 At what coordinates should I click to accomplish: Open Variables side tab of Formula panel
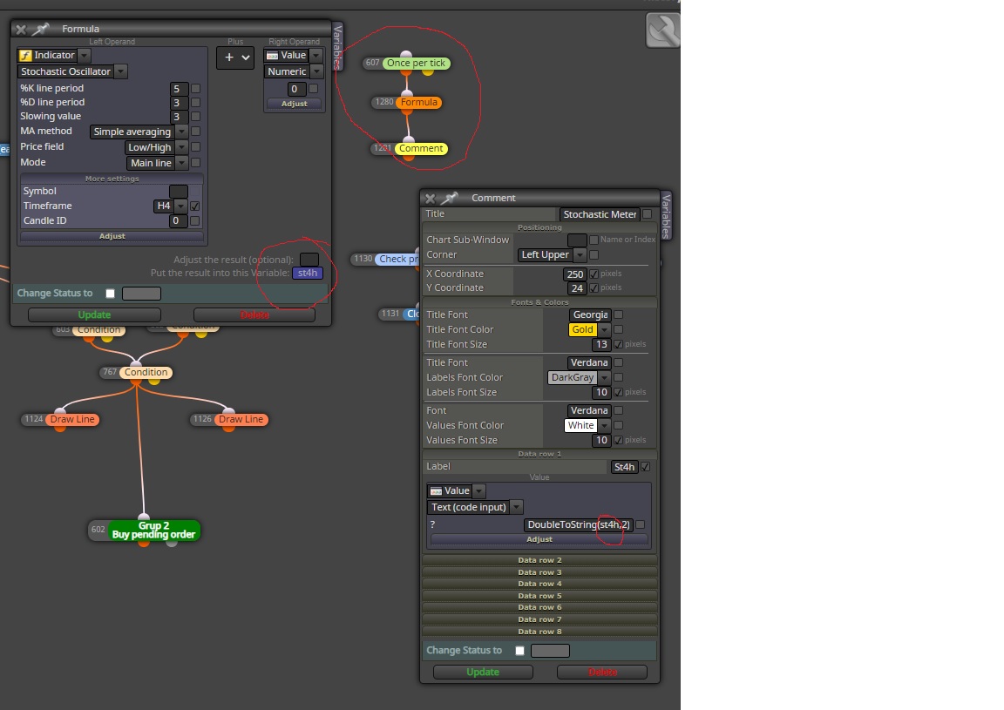coord(337,46)
